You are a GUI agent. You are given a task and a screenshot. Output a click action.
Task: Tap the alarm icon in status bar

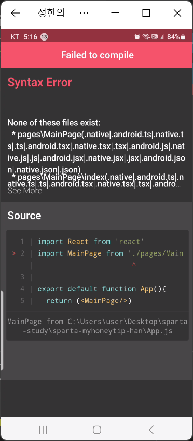pos(137,37)
